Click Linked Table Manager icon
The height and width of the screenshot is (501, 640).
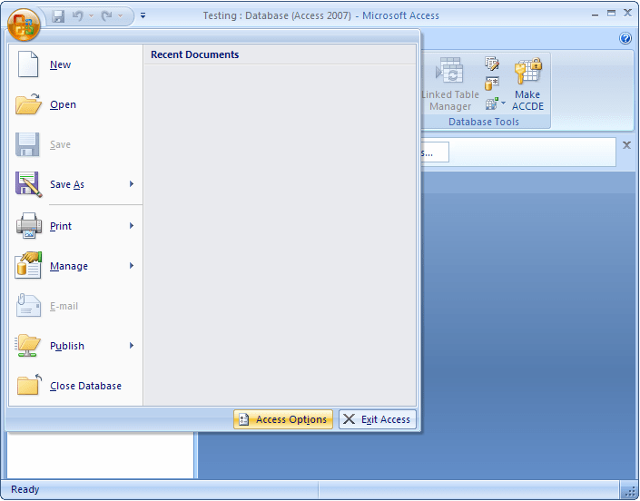[449, 70]
